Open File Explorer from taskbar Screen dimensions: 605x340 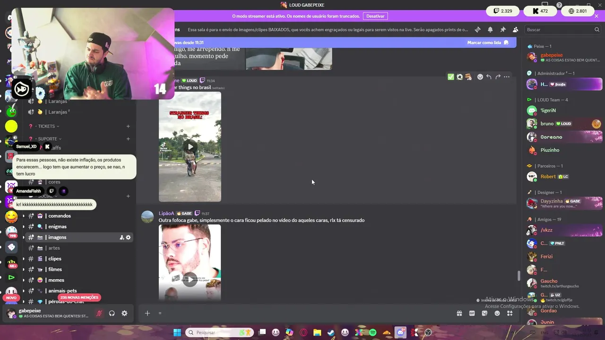[317, 332]
